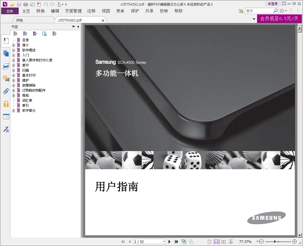Go to the next page arrow
This screenshot has height=246, width=303.
tap(169, 242)
